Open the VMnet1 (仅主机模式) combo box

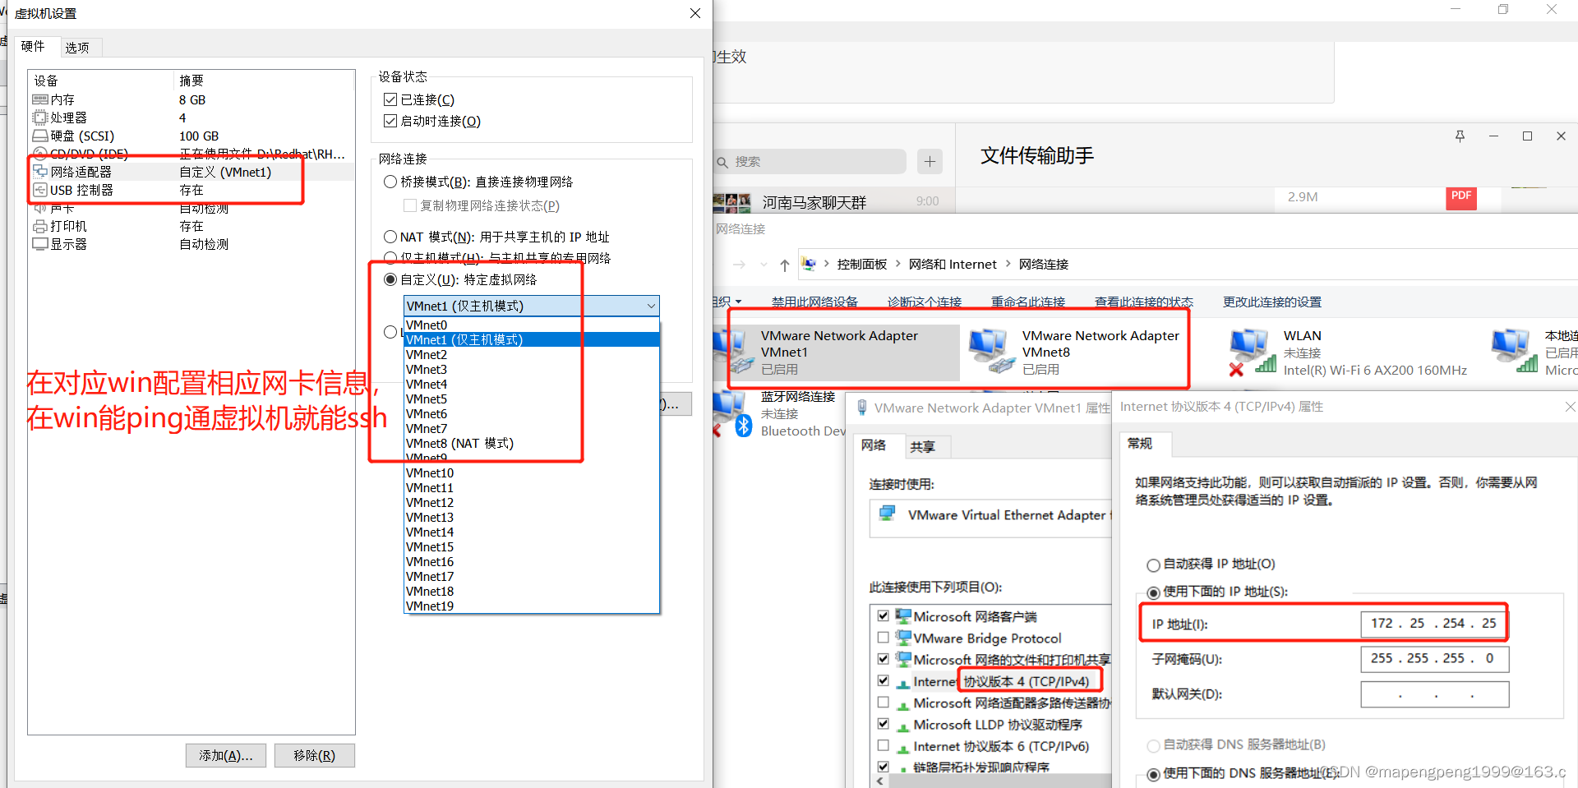click(x=531, y=306)
